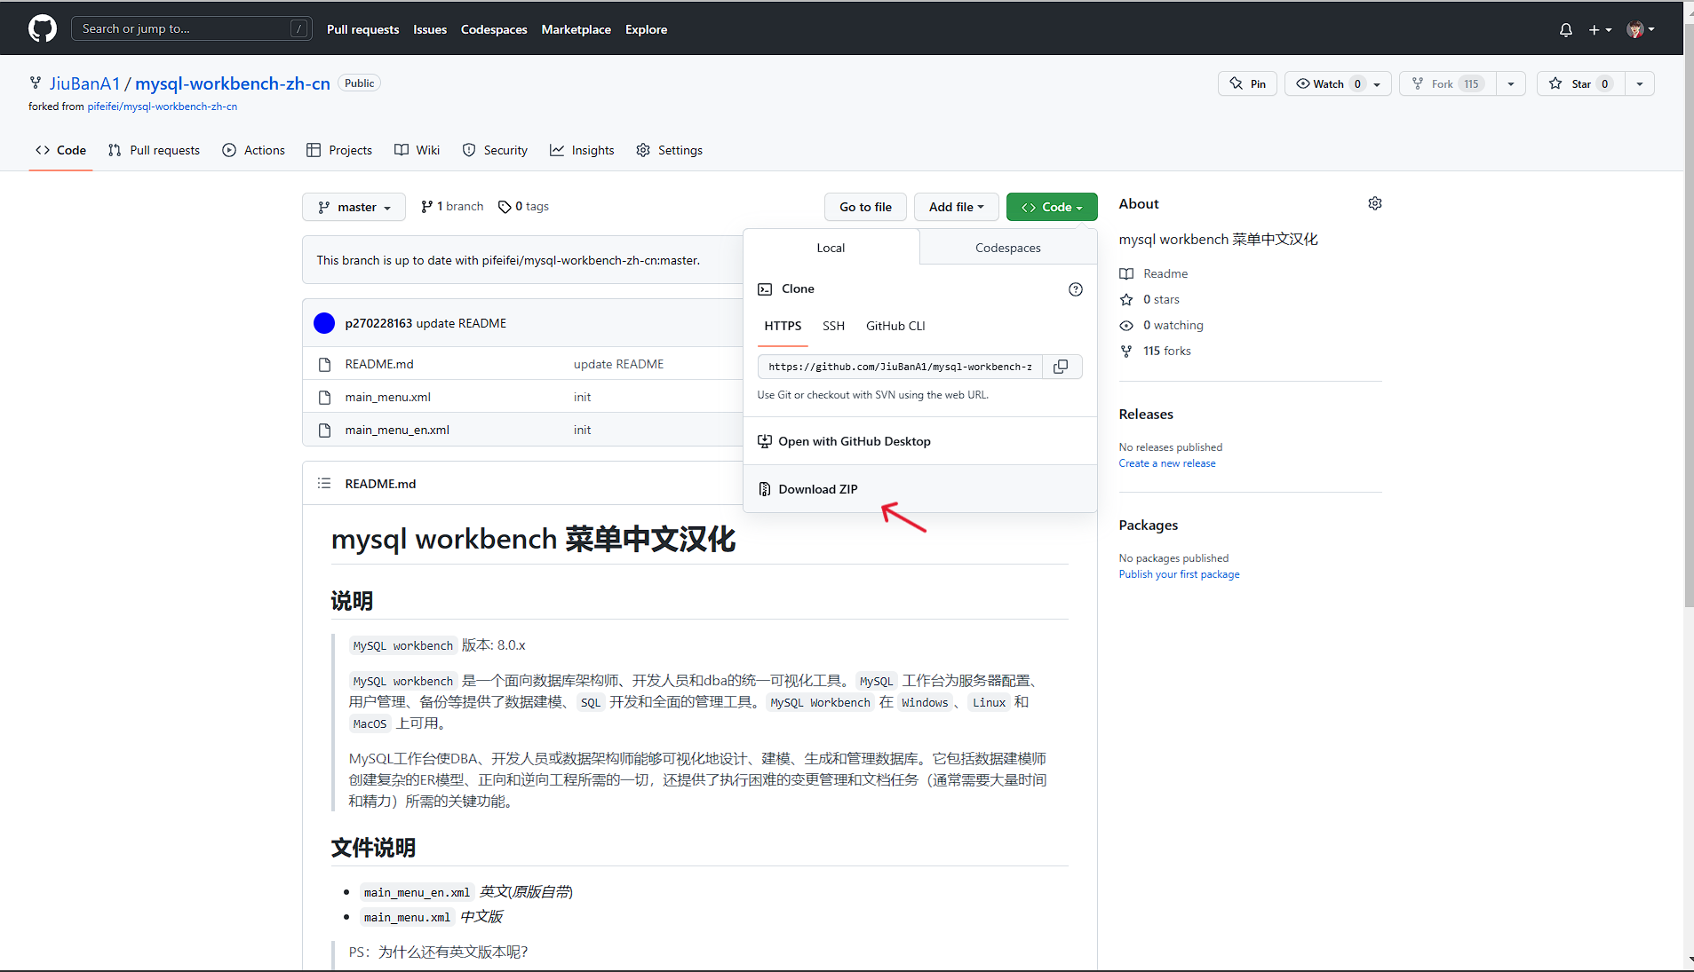
Task: Open Marketplace in top navigation
Action: (577, 29)
